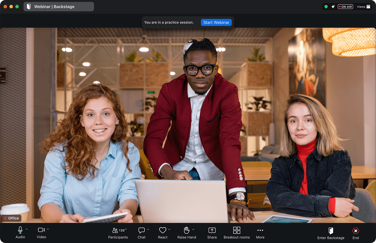Send a React heart reaction
376x243 pixels.
[x=163, y=233]
